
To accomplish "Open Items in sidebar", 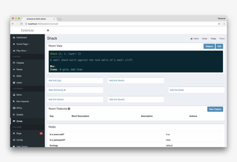I will click(27, 95).
